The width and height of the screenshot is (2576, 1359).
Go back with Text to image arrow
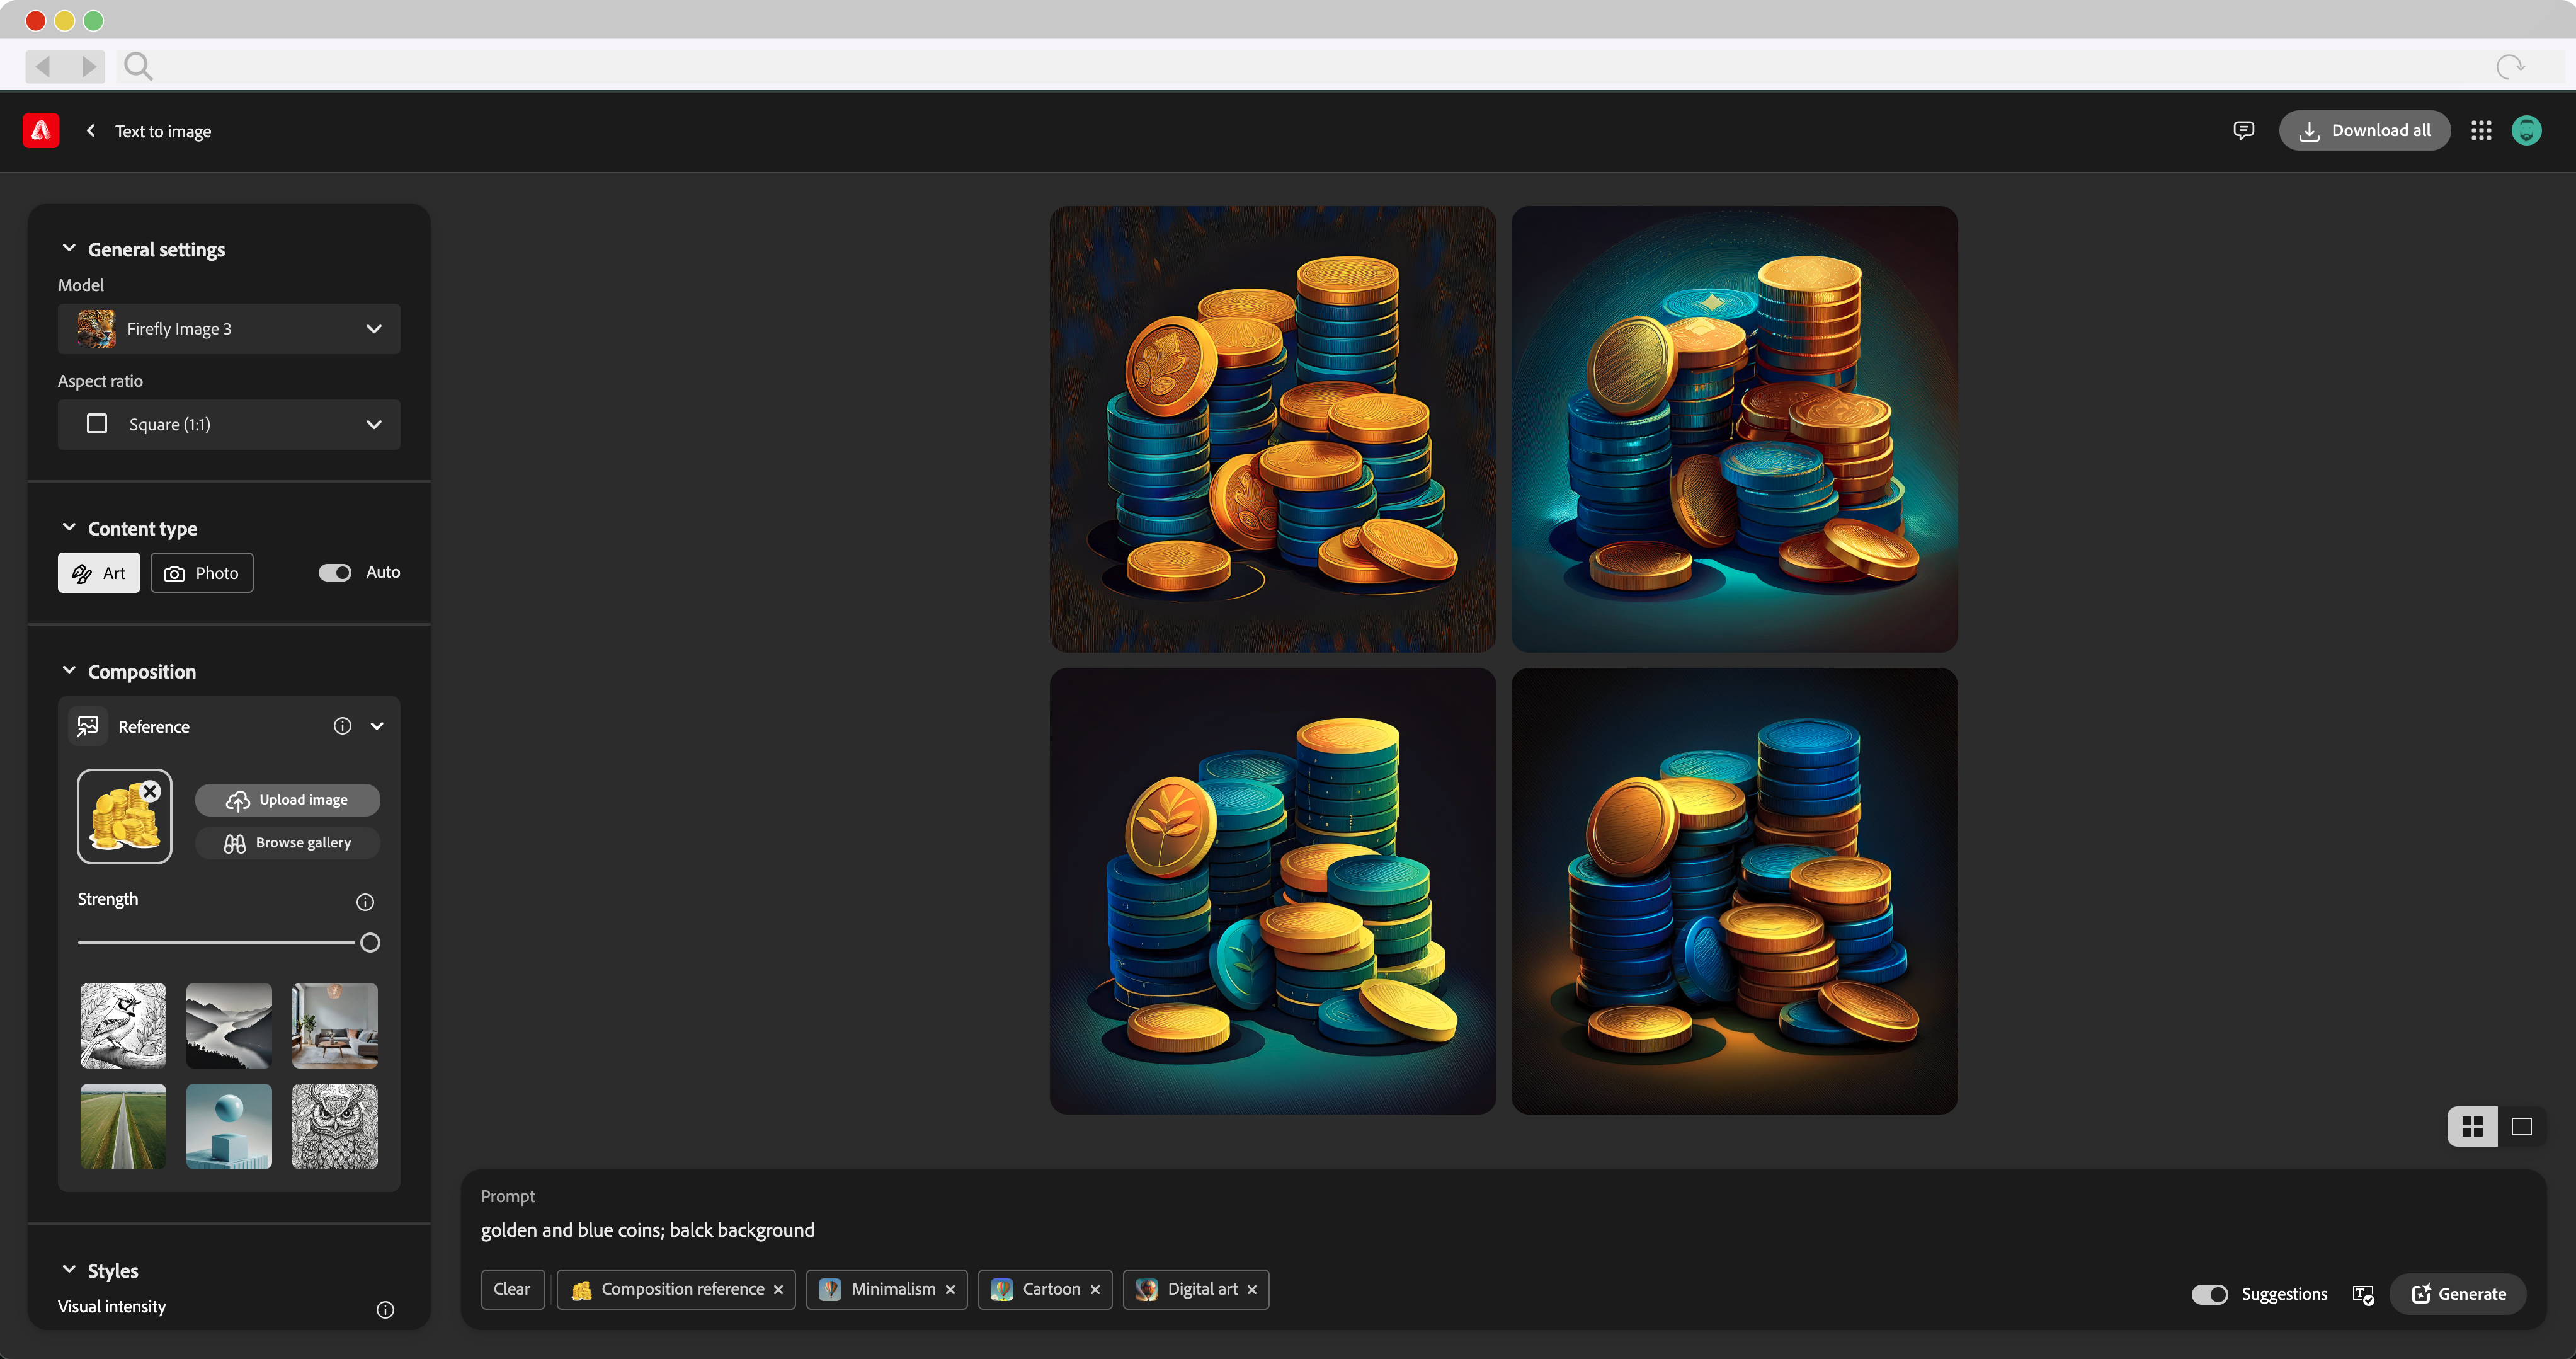coord(91,131)
